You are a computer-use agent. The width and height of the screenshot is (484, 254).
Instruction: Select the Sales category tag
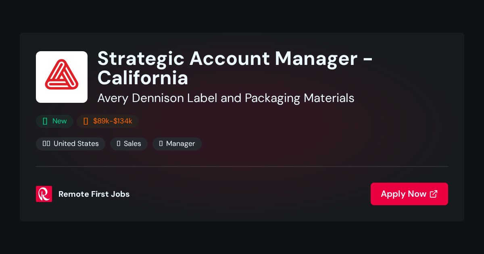(x=129, y=144)
